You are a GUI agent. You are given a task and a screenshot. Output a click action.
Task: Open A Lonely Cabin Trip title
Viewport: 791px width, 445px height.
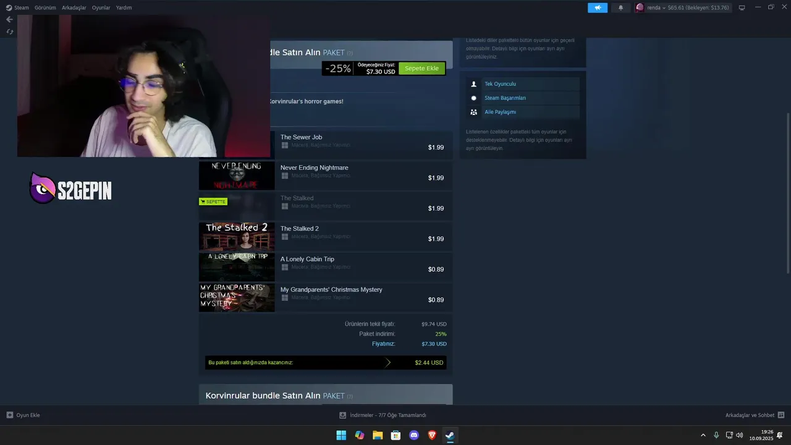(x=307, y=259)
